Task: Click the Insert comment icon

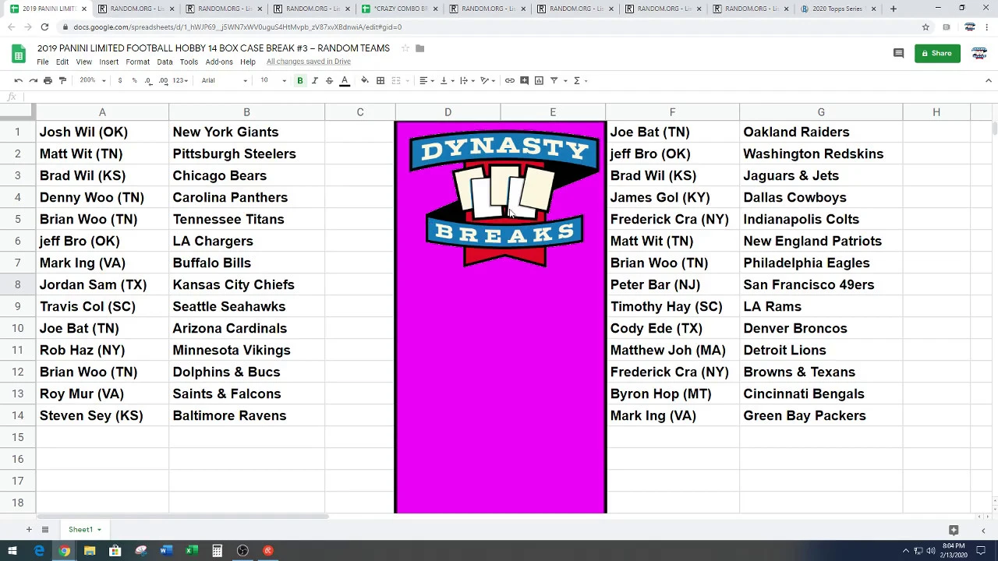Action: (x=524, y=80)
